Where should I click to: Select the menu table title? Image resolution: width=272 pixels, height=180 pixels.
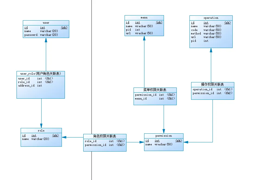coord(144,18)
